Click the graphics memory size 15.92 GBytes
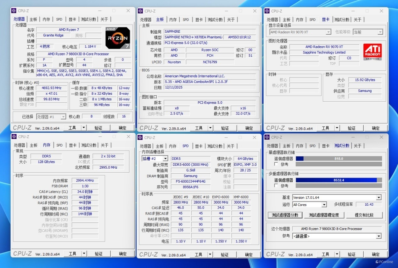Screen dimensions: 398x268 365,80
